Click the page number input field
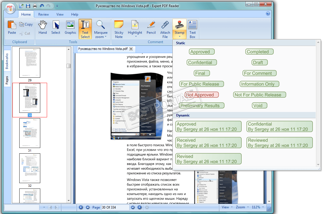The image size is (323, 214). pyautogui.click(x=115, y=207)
